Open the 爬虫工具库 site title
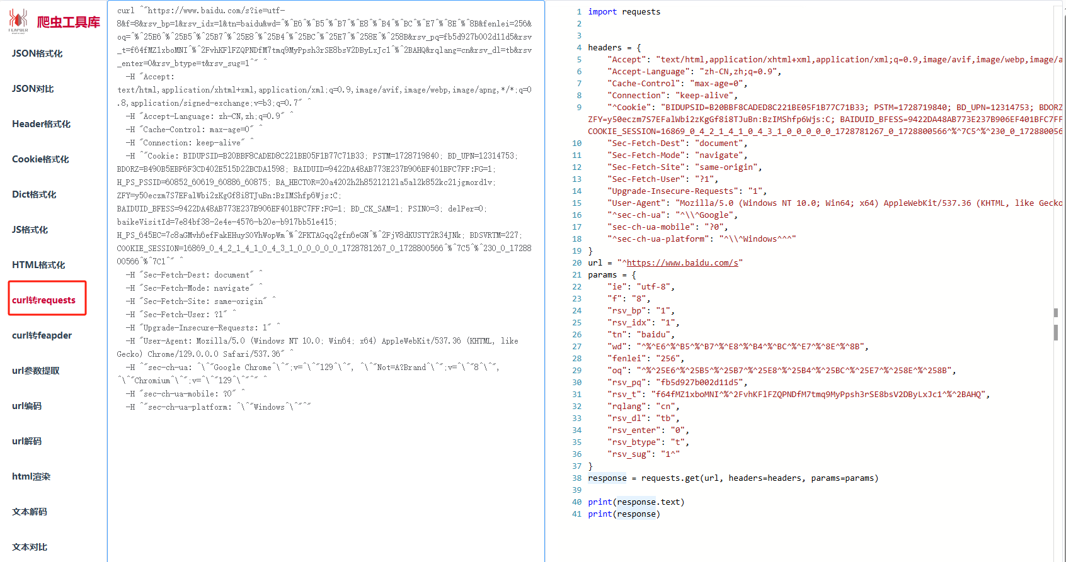The image size is (1066, 562). click(69, 22)
